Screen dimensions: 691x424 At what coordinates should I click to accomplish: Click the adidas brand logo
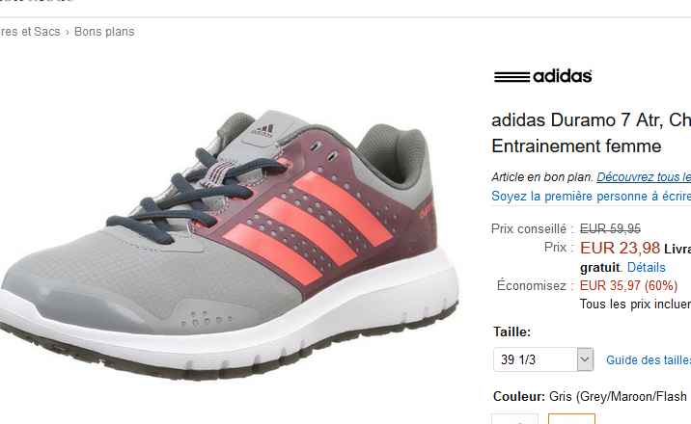click(x=542, y=76)
